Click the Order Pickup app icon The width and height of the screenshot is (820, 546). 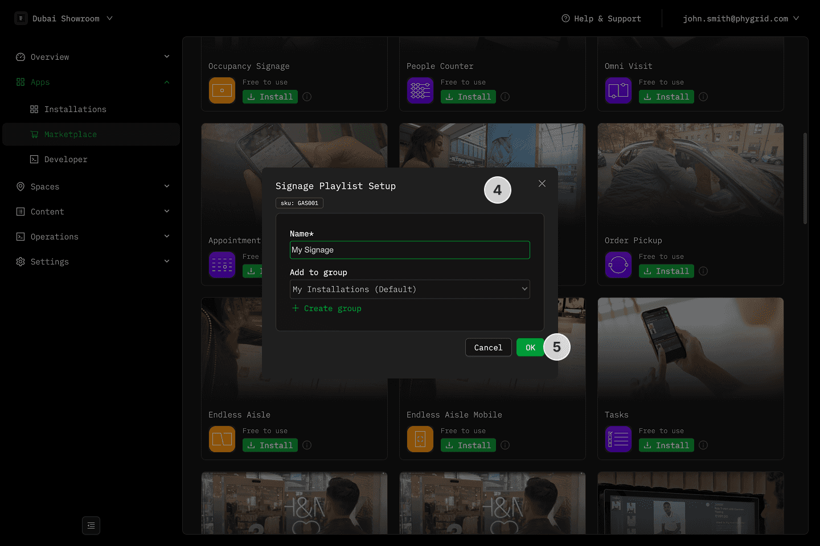pyautogui.click(x=618, y=265)
